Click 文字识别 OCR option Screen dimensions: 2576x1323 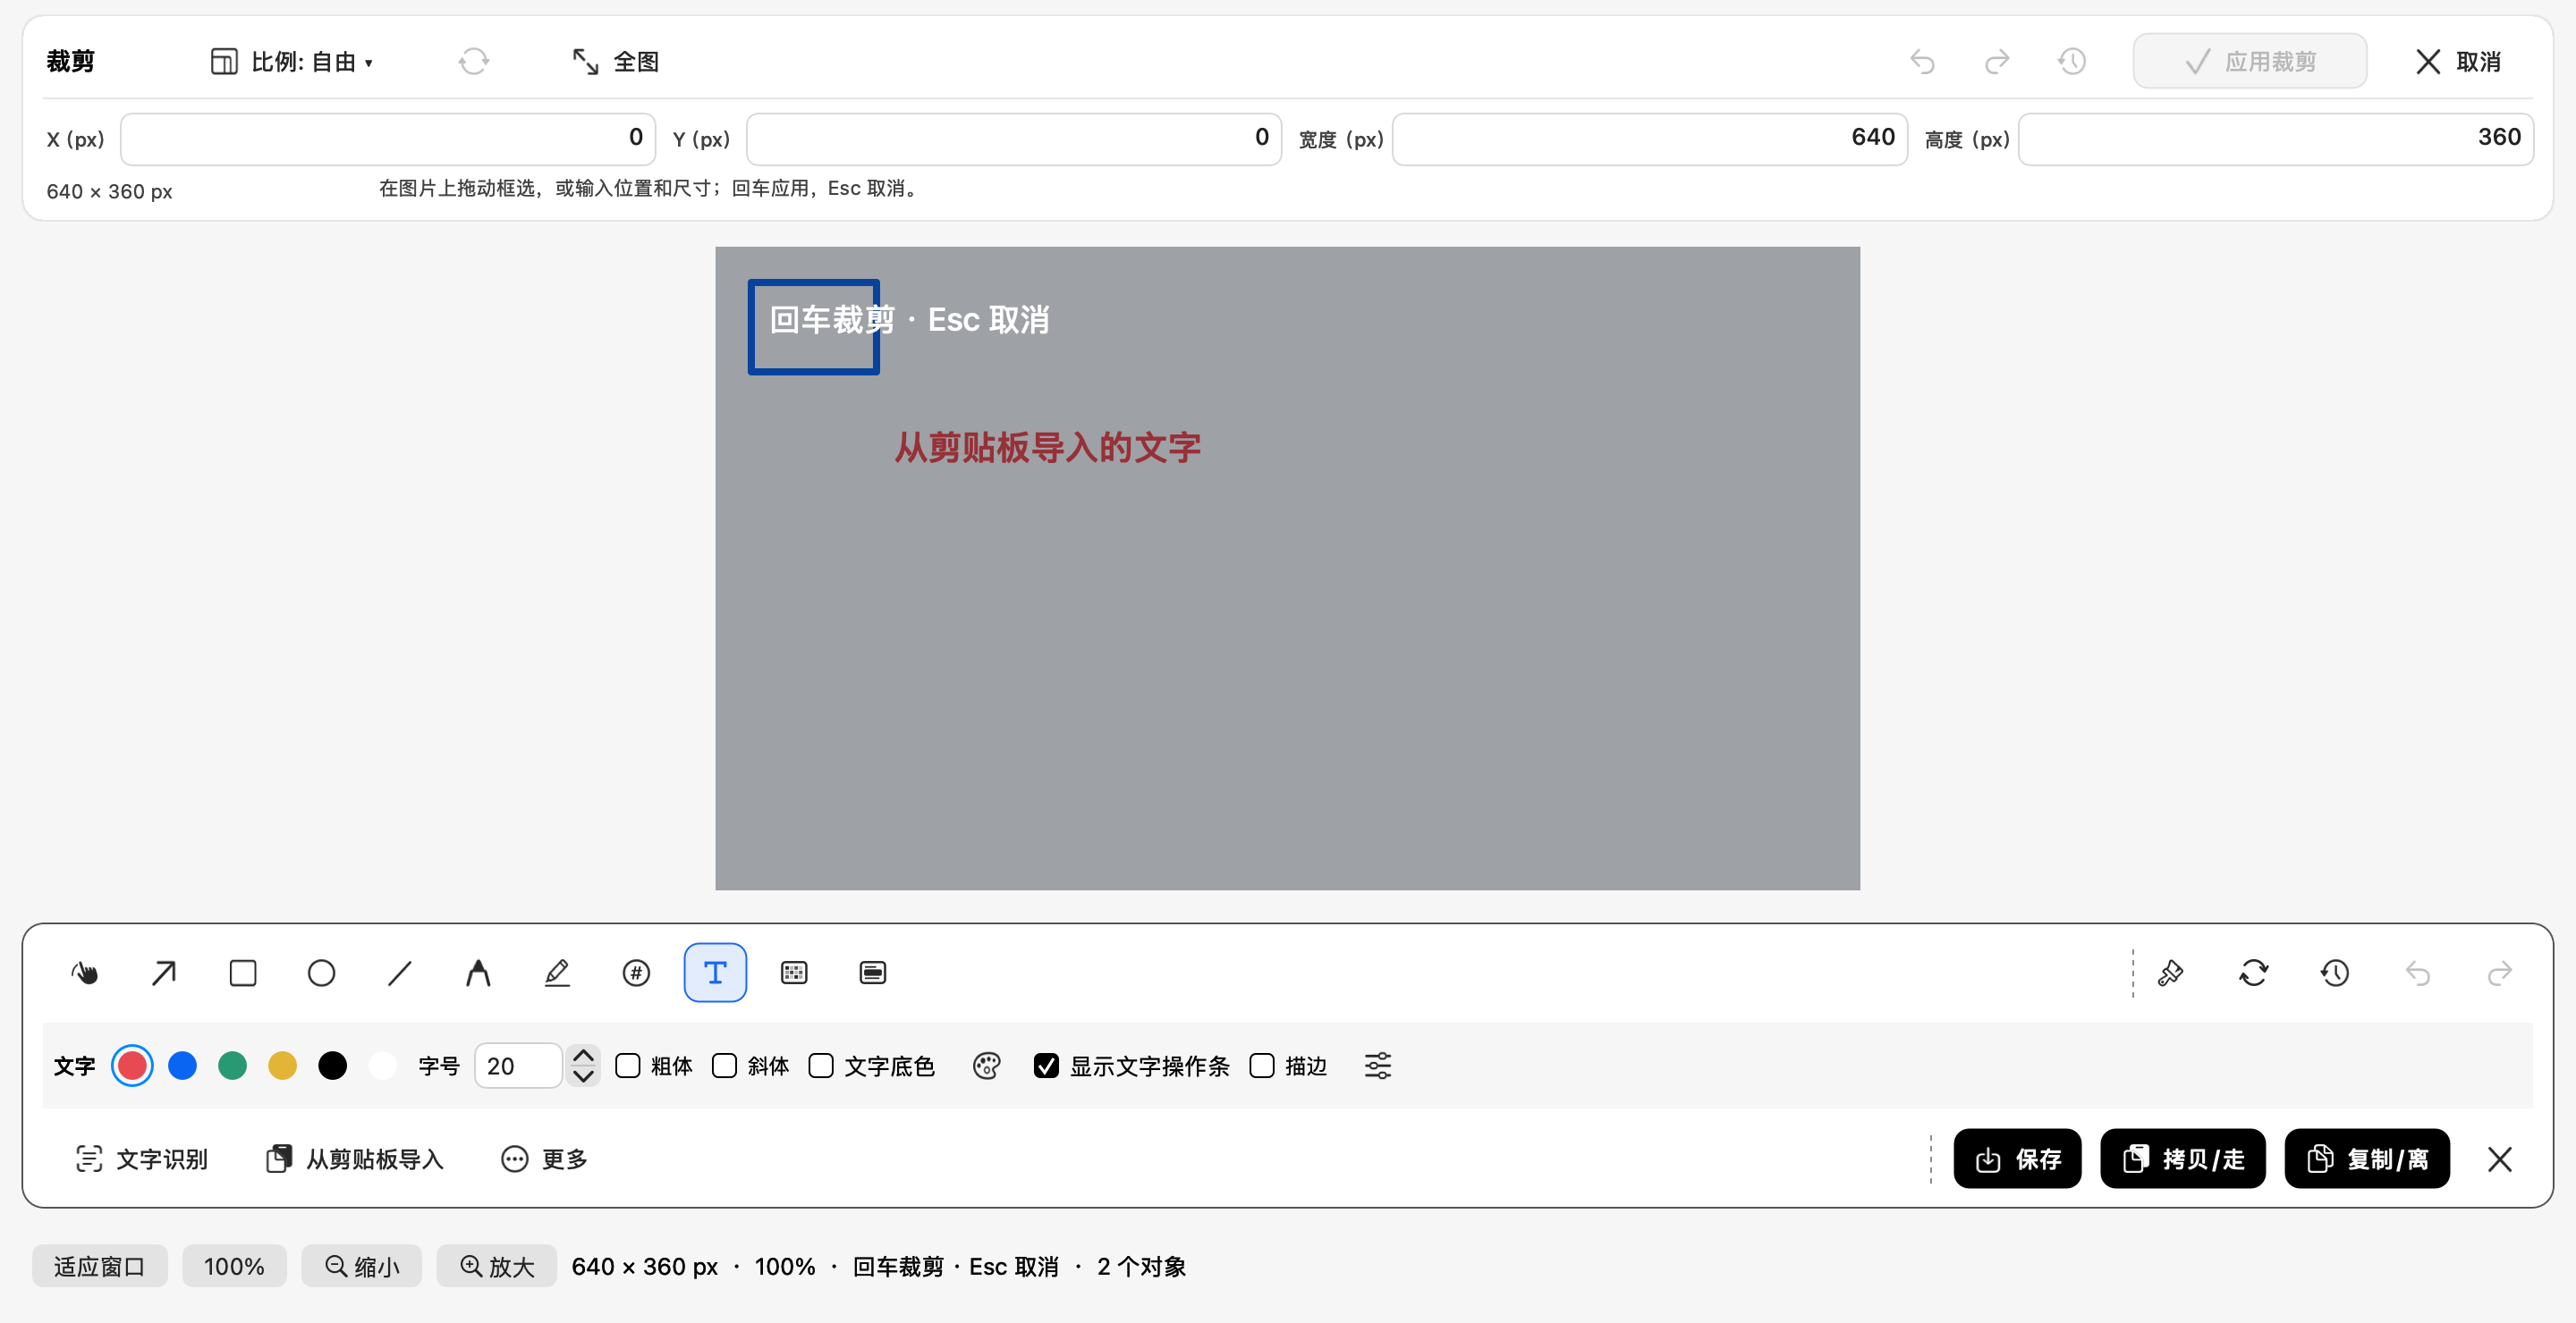[x=142, y=1159]
